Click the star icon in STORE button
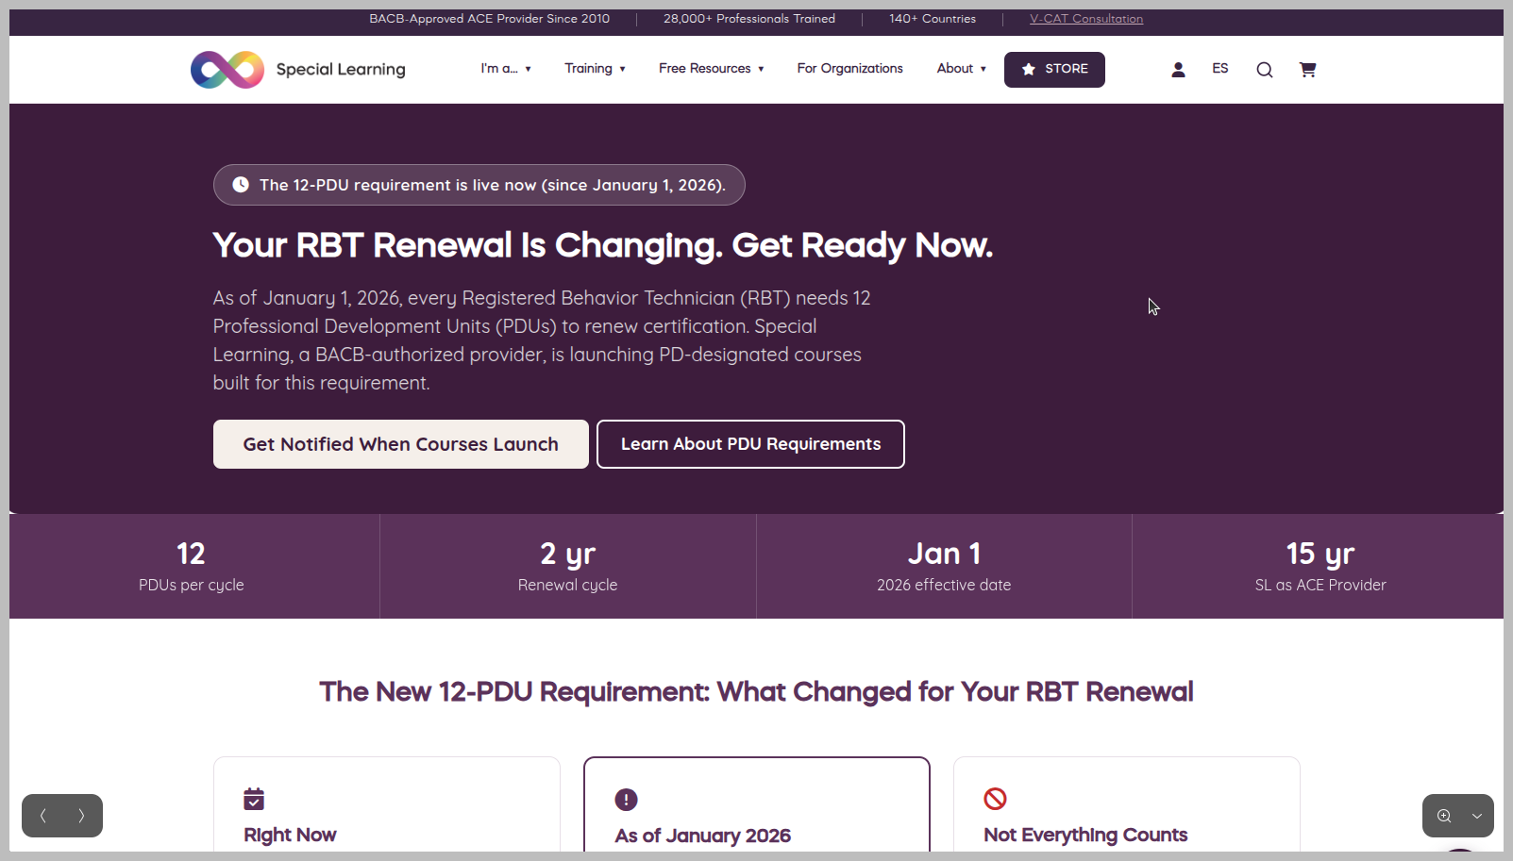The width and height of the screenshot is (1513, 861). [x=1029, y=69]
